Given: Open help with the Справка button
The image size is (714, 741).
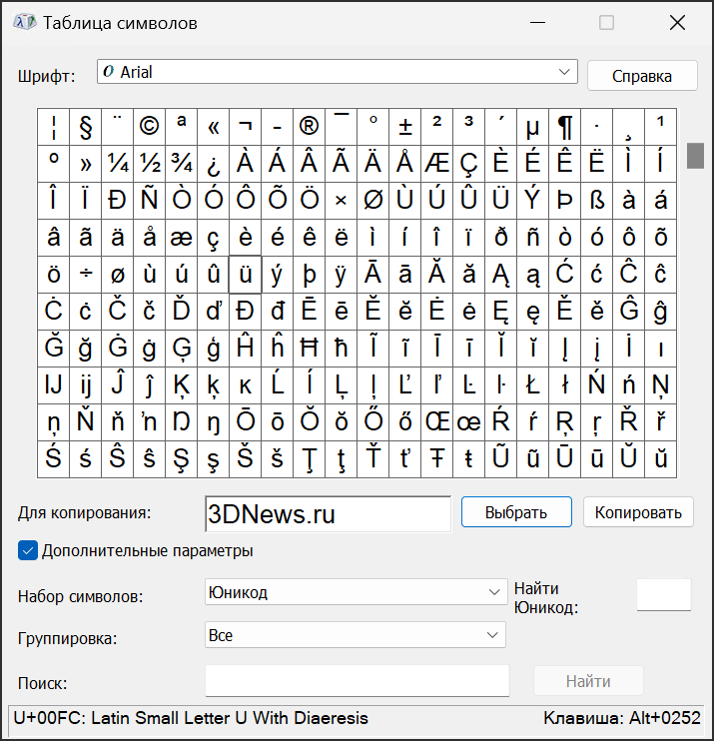Looking at the screenshot, I should click(641, 76).
